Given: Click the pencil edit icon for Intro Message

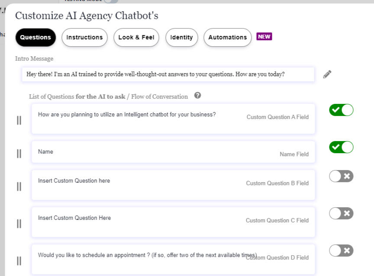Looking at the screenshot, I should (327, 74).
